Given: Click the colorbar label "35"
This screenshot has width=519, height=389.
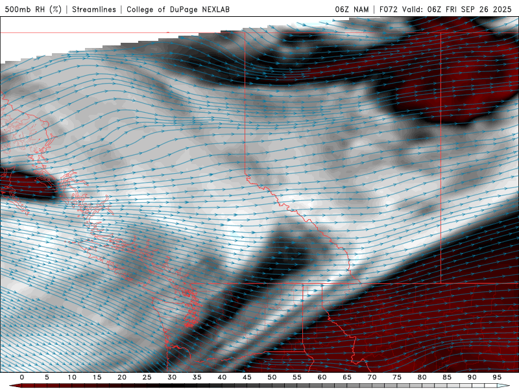Looking at the screenshot, I should point(197,377).
